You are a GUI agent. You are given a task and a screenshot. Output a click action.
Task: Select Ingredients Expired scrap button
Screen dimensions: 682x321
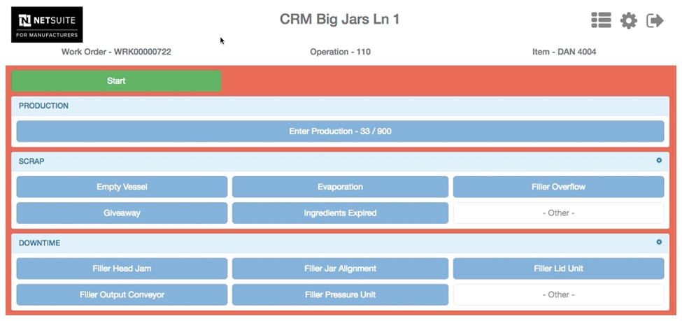[340, 213]
